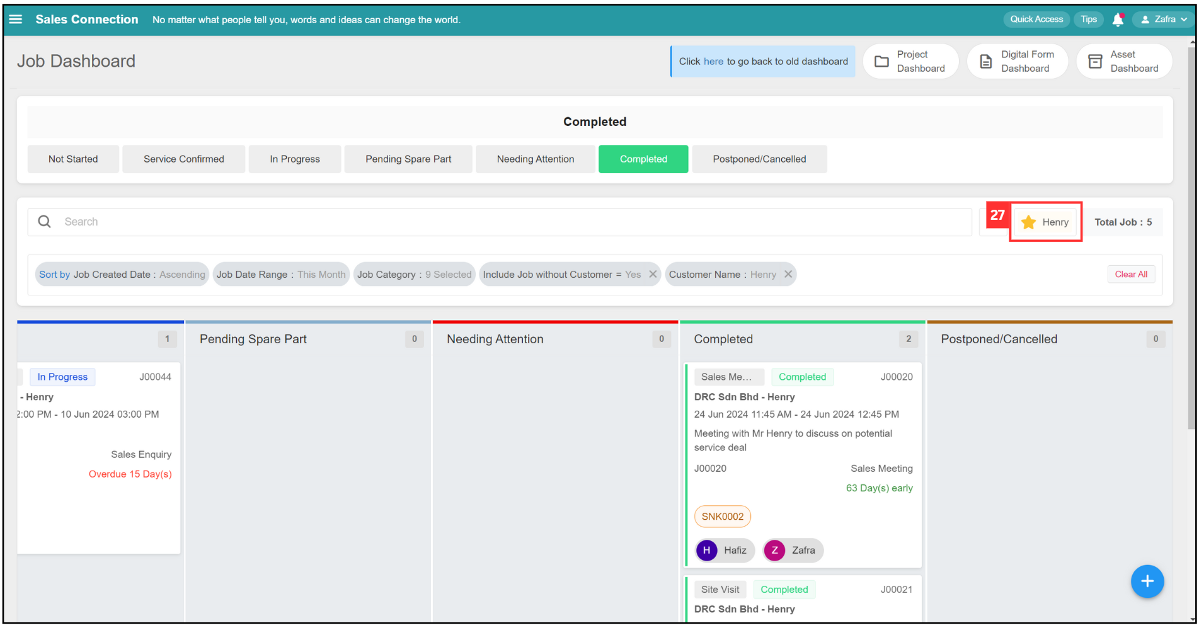Screen dimensions: 1199x628
Task: Click the Henry favourite filter button
Action: 1046,222
